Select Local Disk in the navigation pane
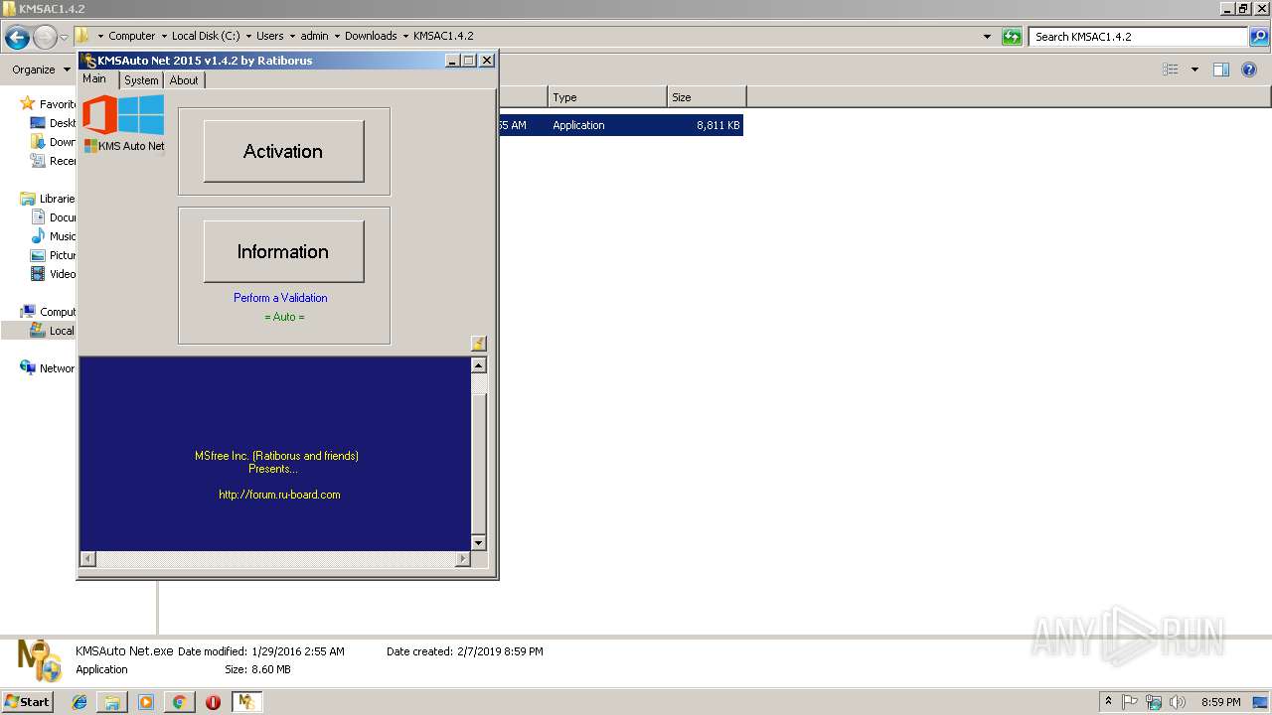 click(54, 331)
